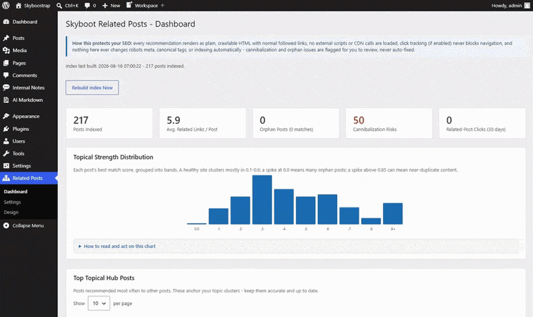The image size is (533, 317).
Task: Click the Media icon in sidebar
Action: point(6,51)
